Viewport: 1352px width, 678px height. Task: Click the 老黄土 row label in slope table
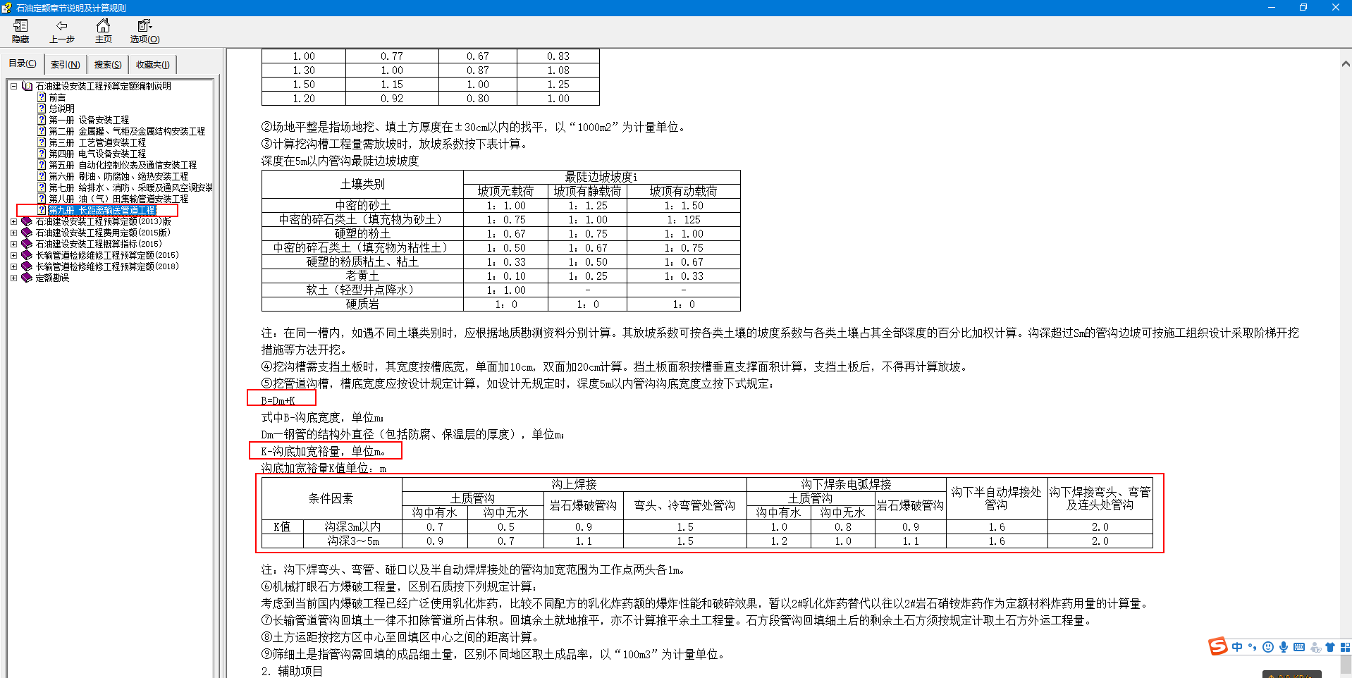coord(362,276)
